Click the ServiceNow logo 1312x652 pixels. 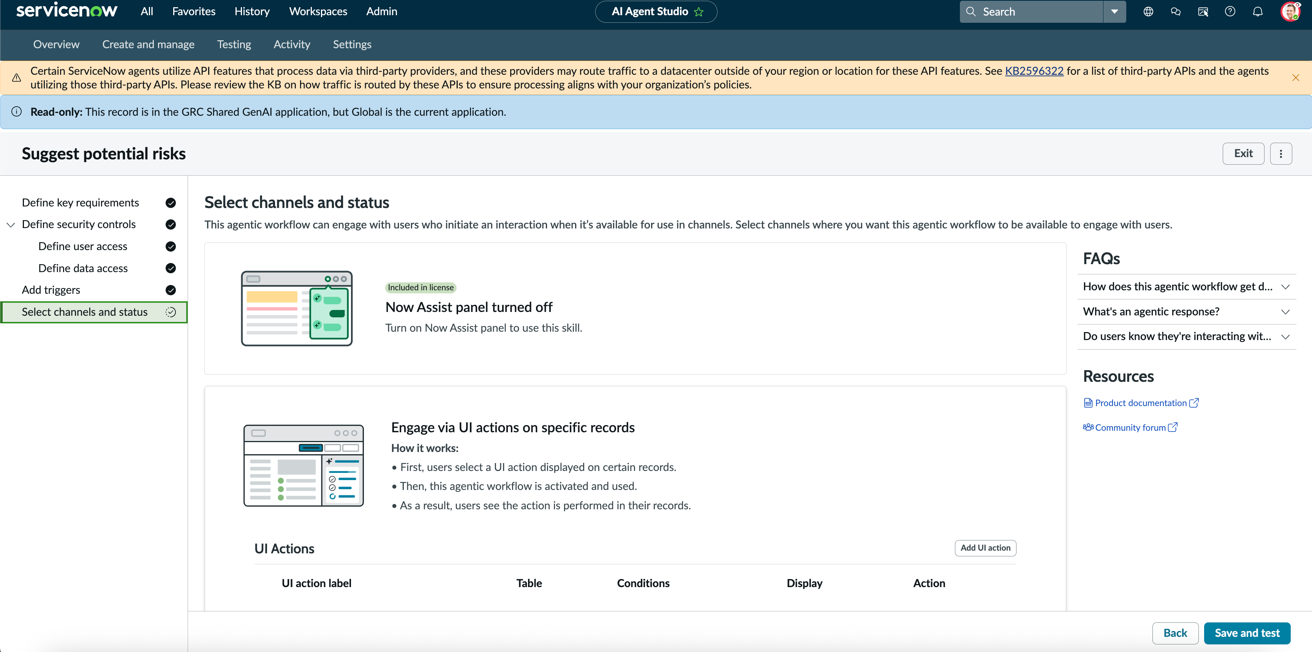coord(67,11)
